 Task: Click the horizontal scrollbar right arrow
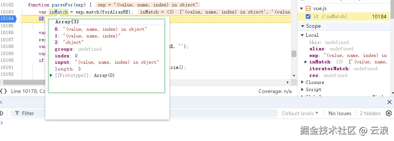(288, 82)
